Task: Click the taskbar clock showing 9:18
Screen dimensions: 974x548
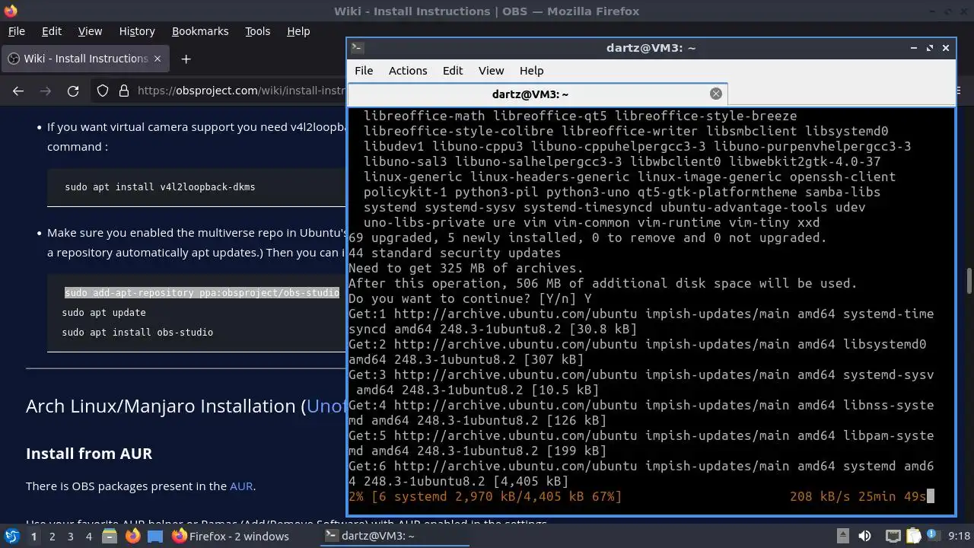Action: (x=959, y=536)
